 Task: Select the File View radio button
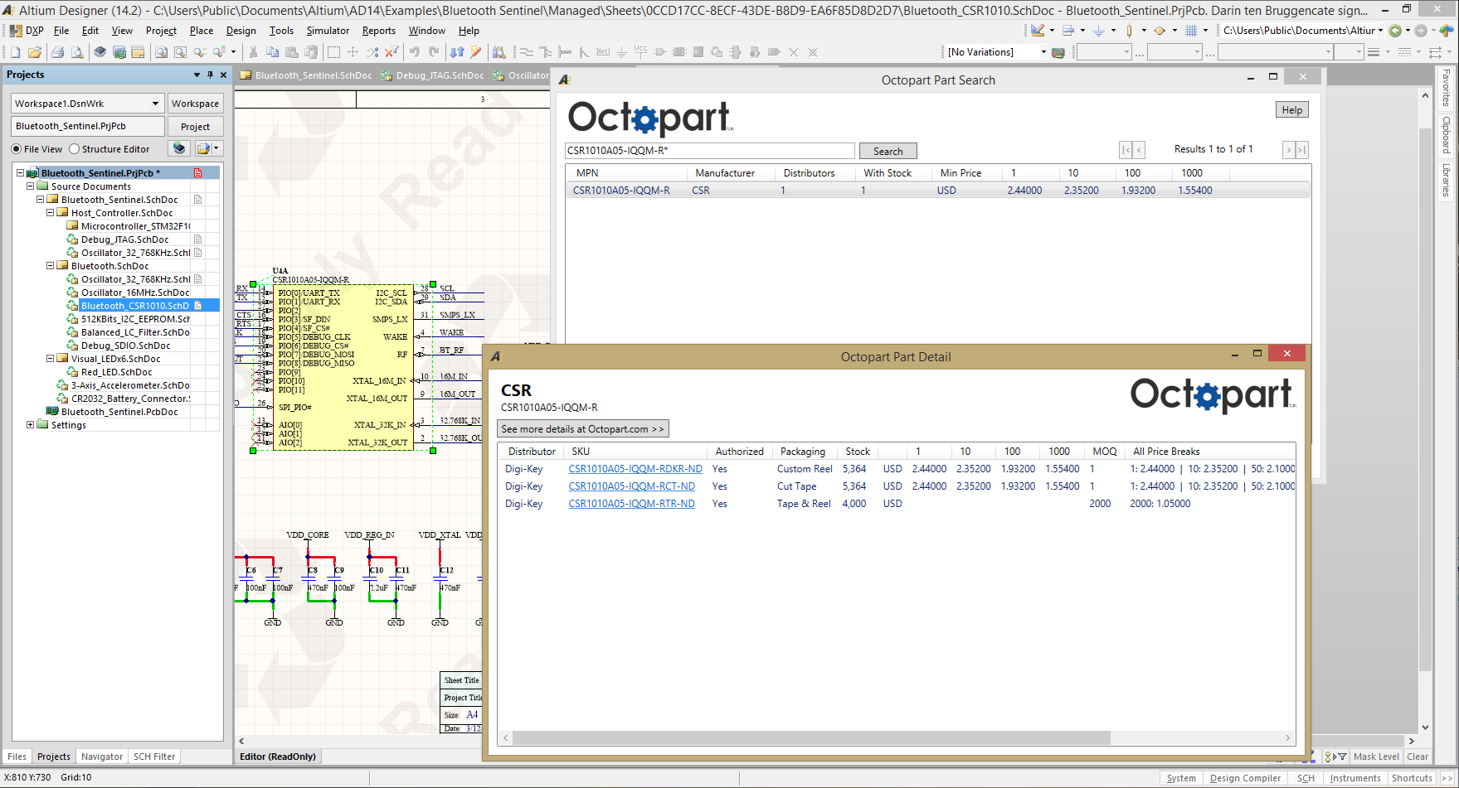[x=17, y=149]
